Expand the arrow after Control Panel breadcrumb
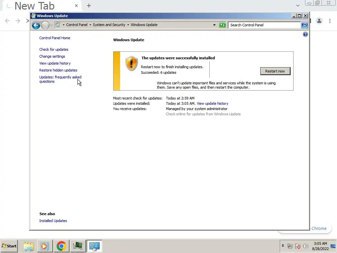The height and width of the screenshot is (253, 337). point(90,25)
